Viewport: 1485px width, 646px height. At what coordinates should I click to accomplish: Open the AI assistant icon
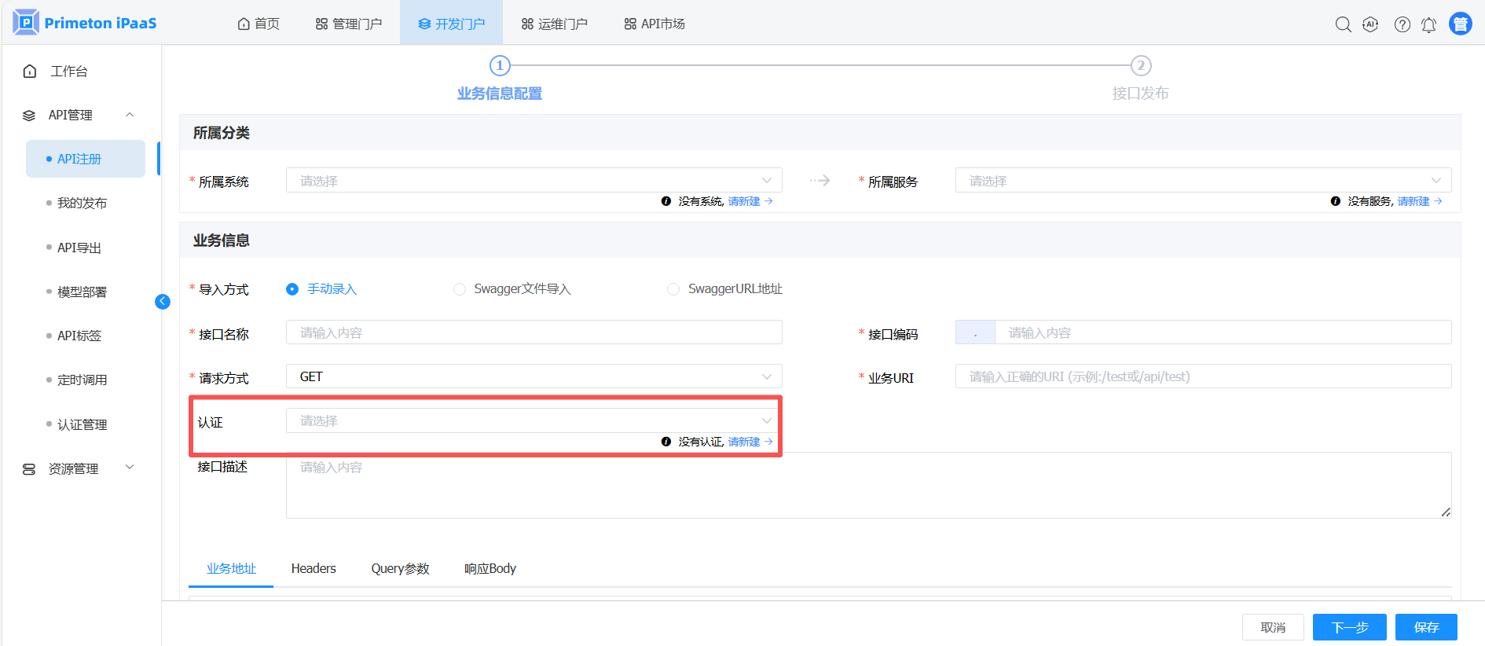1370,24
